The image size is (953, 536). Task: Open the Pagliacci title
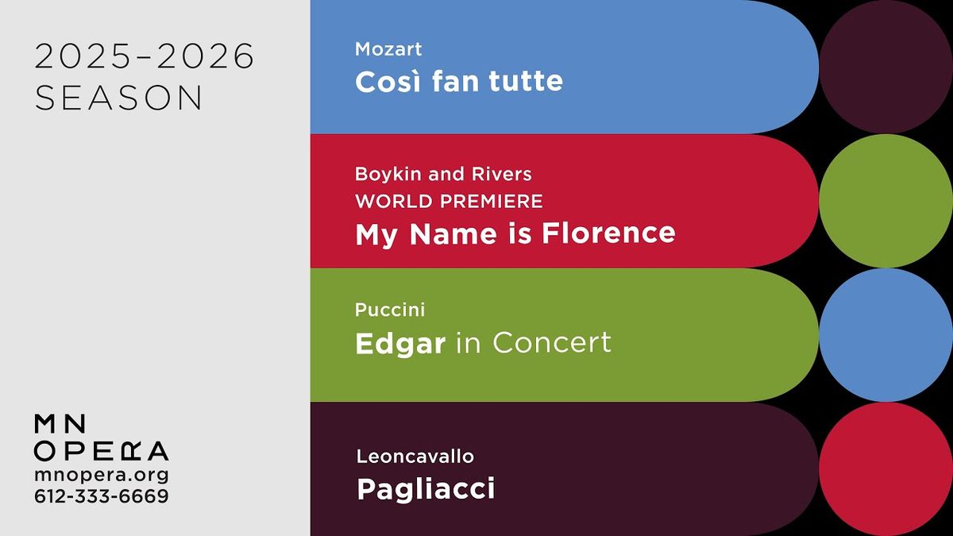coord(426,488)
